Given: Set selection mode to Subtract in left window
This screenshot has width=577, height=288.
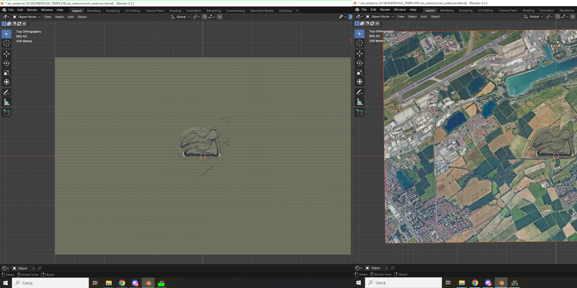Looking at the screenshot, I should [x=14, y=24].
